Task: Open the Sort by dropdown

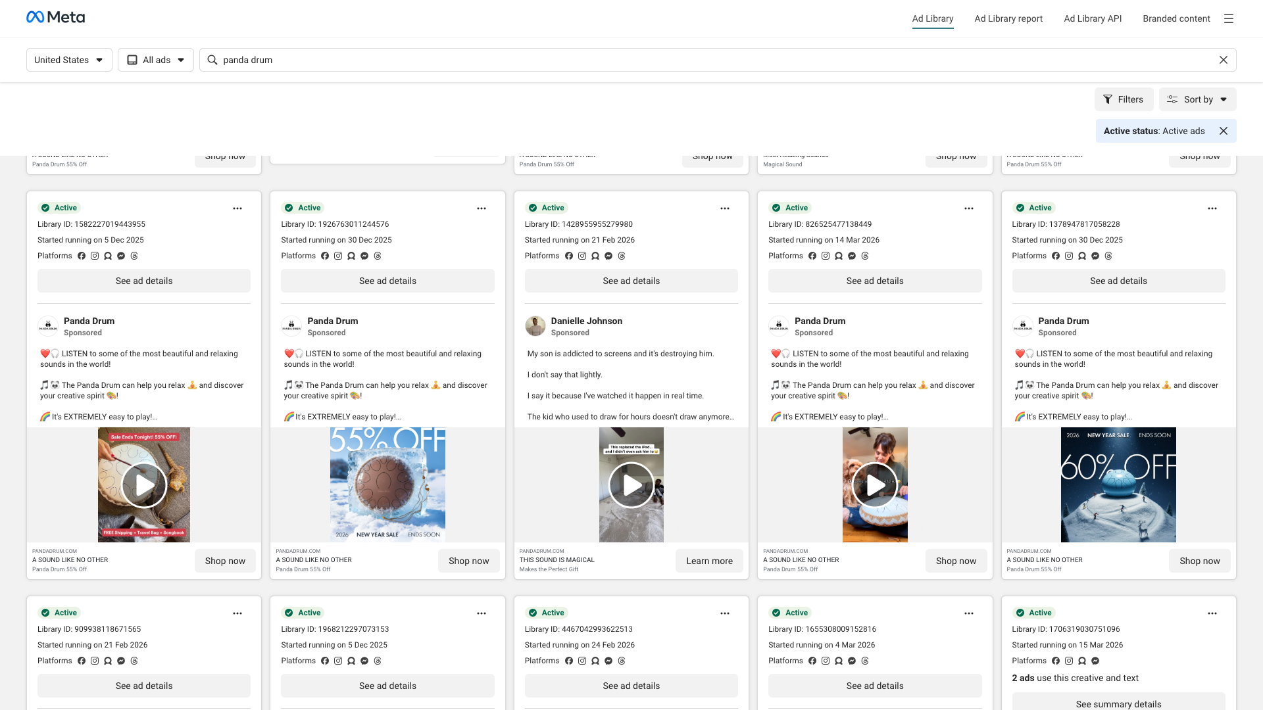Action: 1197,99
